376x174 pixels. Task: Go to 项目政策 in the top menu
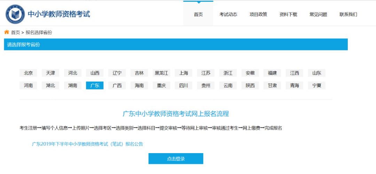258,14
